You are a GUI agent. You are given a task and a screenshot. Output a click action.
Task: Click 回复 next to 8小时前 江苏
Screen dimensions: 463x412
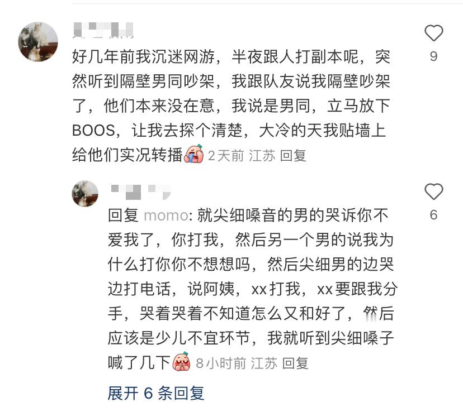(x=295, y=363)
